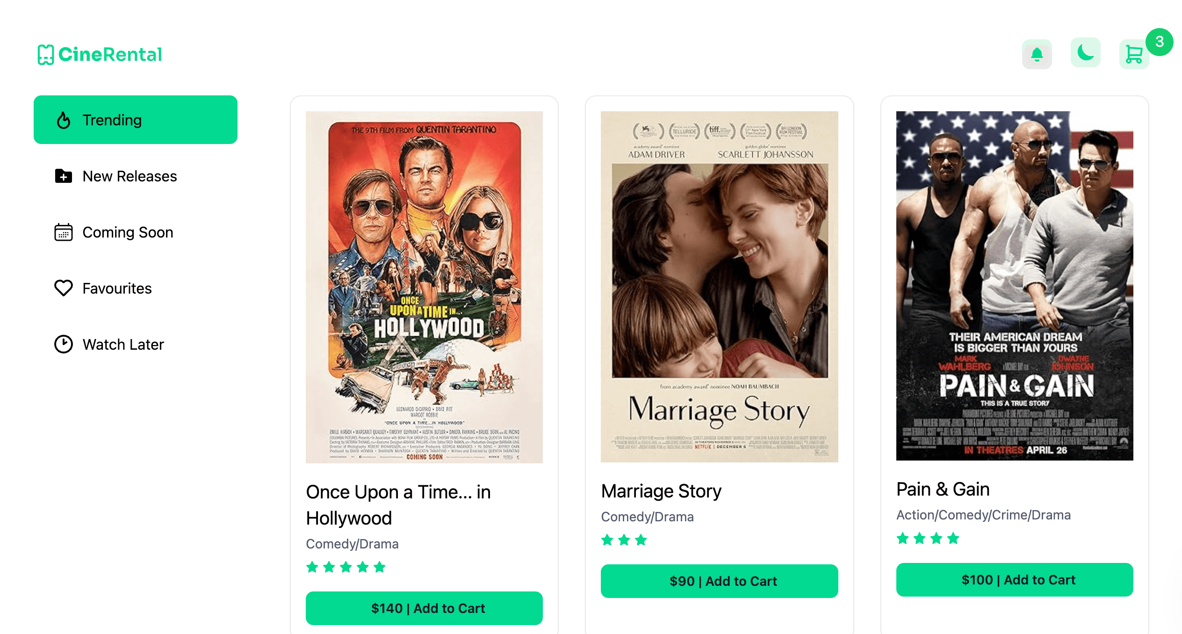Click the Watch Later clock icon

(64, 345)
